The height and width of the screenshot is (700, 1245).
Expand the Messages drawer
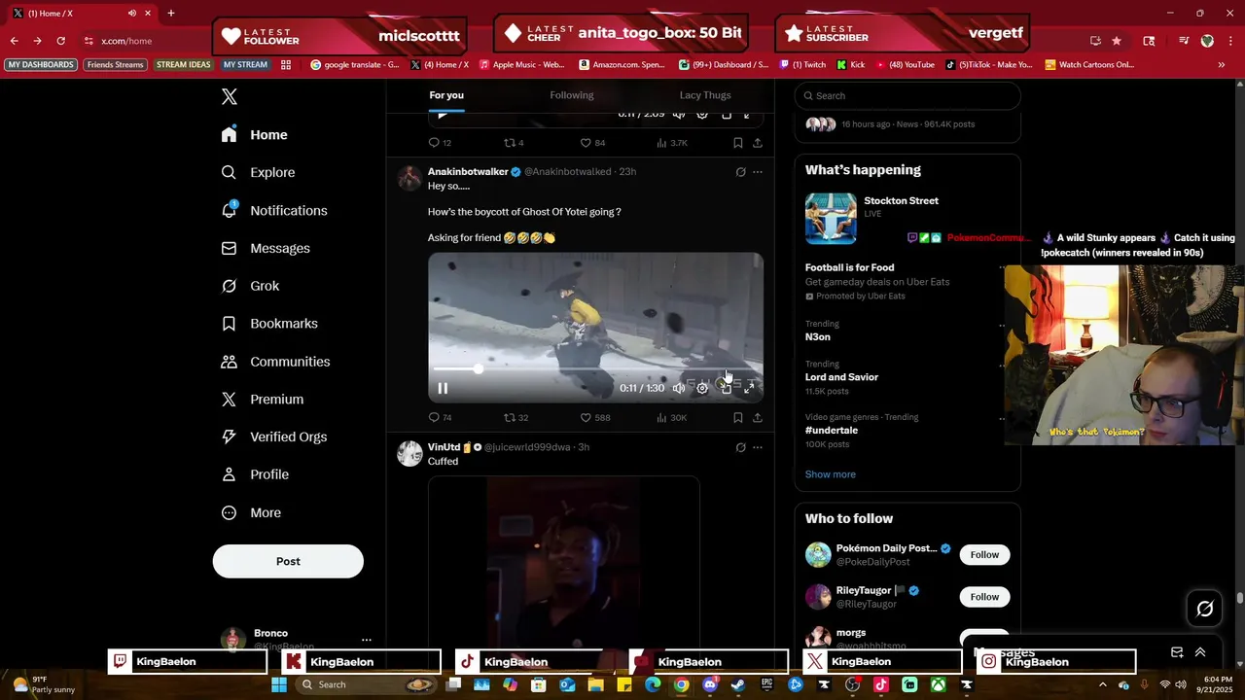1200,652
